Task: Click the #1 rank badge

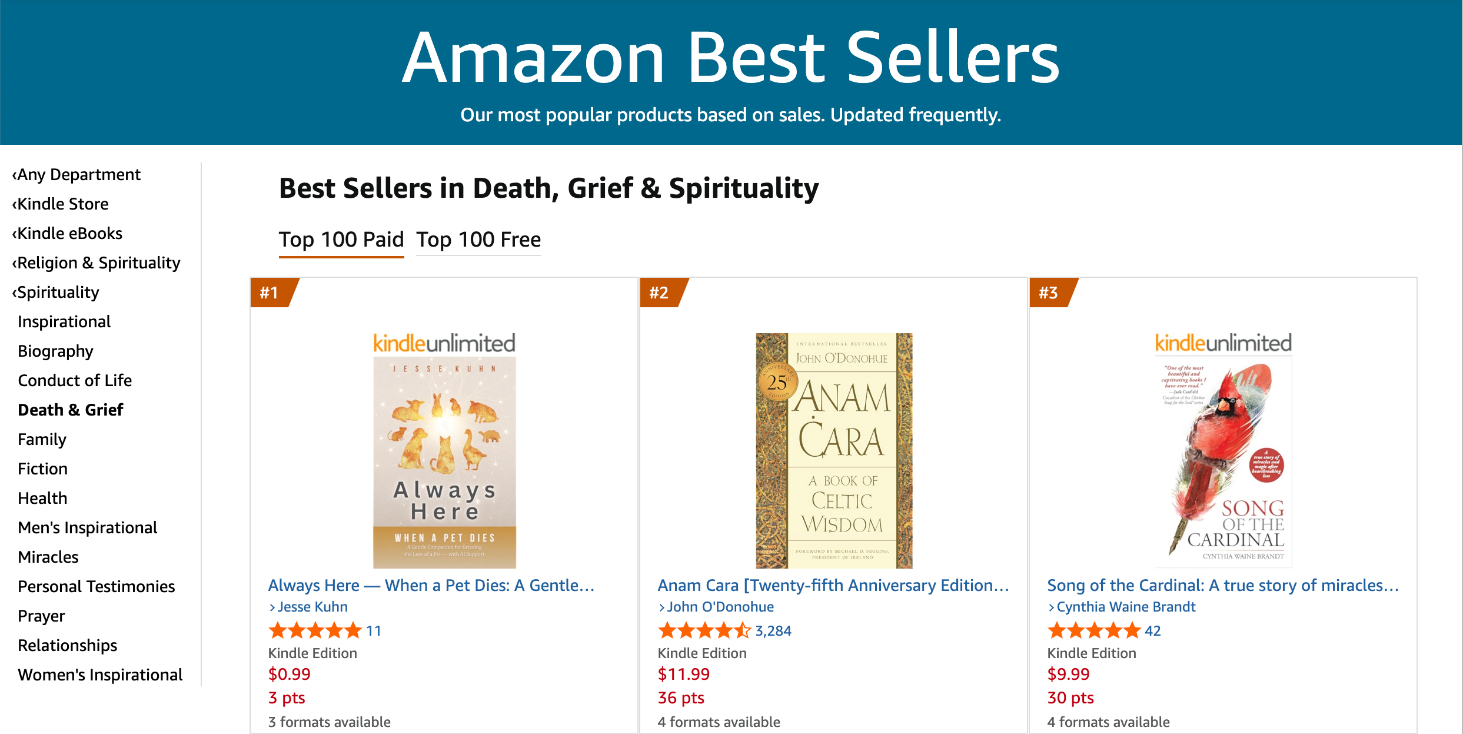Action: point(270,293)
